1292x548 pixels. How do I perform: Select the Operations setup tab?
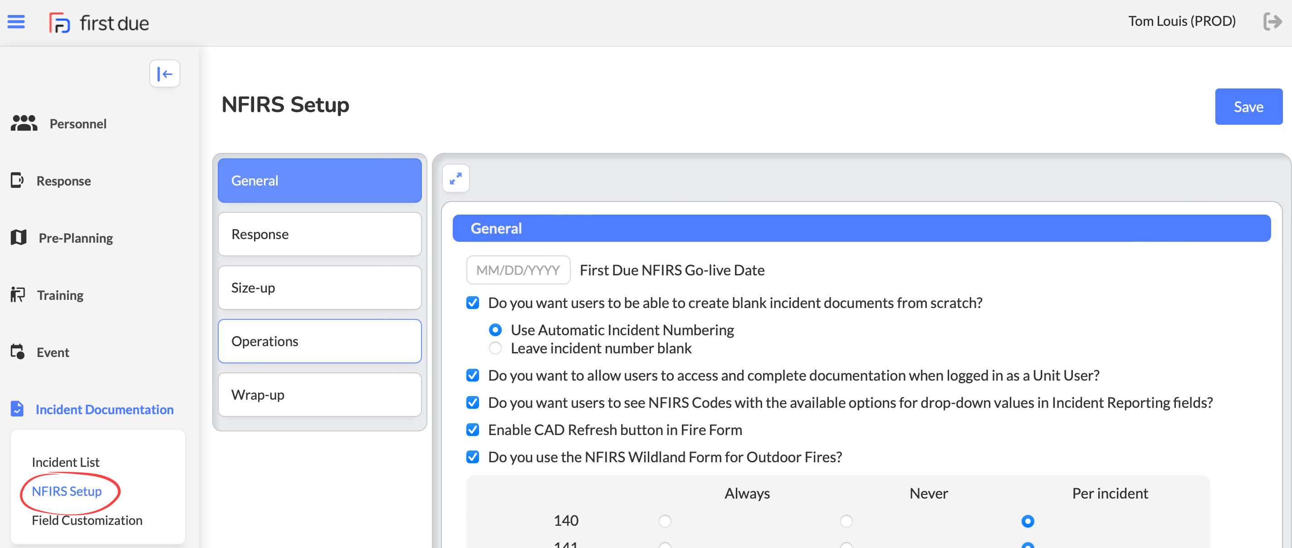(319, 341)
